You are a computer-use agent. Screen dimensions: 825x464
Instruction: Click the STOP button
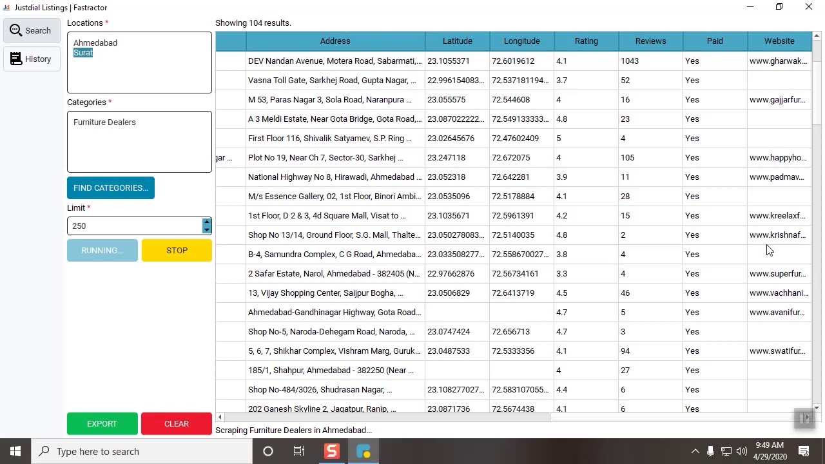[177, 250]
